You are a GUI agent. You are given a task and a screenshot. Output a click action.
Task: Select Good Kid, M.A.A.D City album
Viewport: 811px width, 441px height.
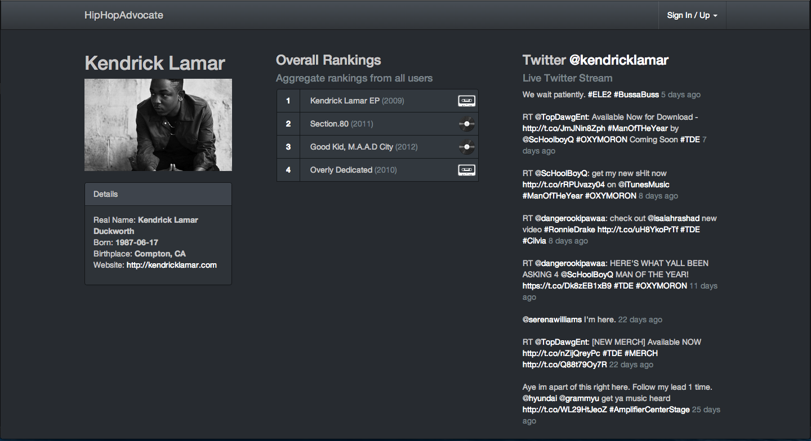377,147
